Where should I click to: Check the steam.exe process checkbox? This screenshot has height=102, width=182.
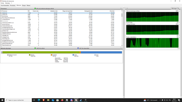pos(1,13)
